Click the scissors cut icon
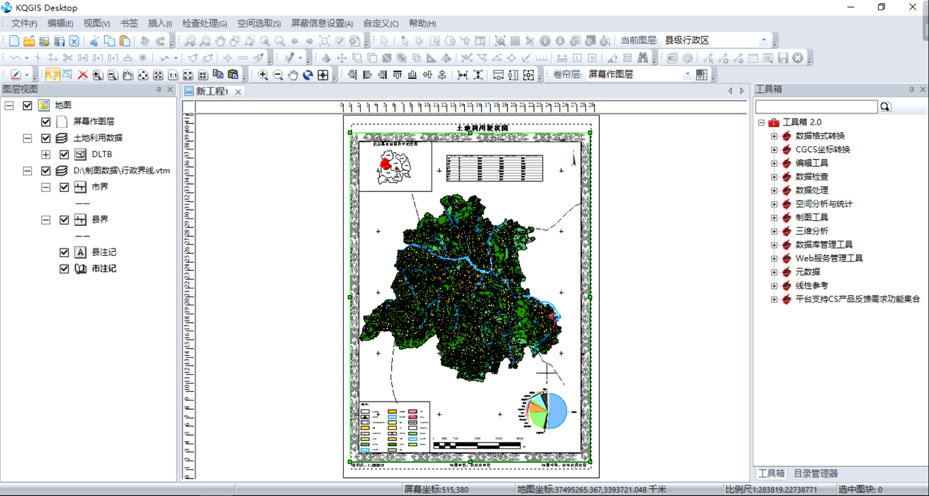 click(x=94, y=41)
